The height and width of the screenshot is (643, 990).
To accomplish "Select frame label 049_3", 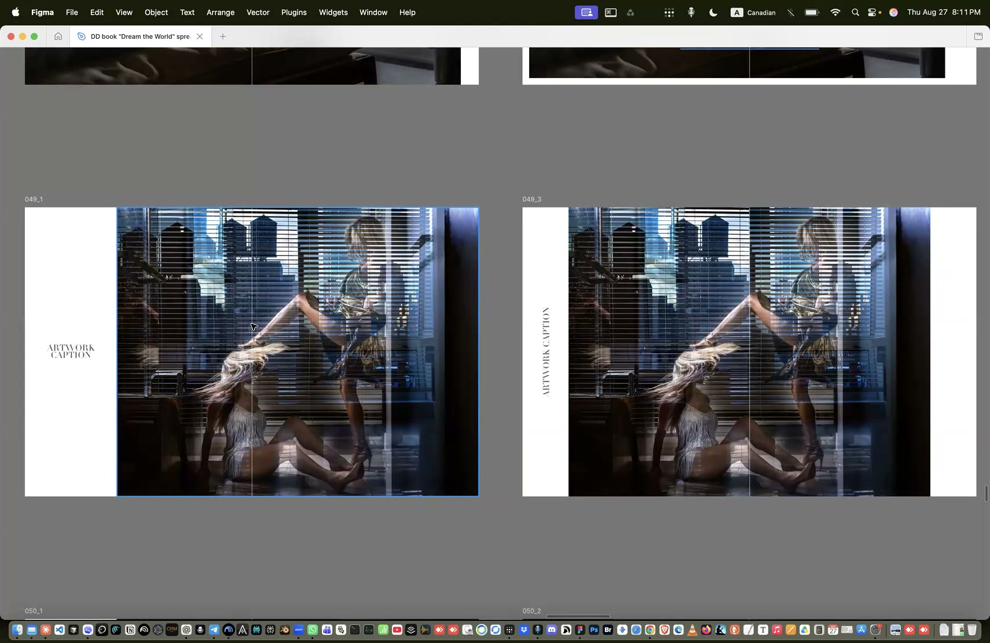I will 531,199.
